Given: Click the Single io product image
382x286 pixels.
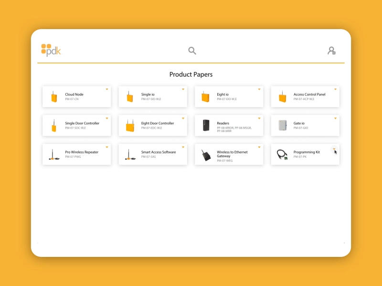Looking at the screenshot, I should 130,97.
